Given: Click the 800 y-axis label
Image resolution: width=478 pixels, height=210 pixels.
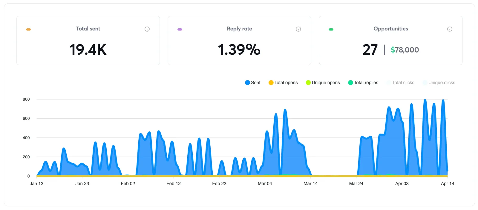Looking at the screenshot, I should tap(26, 99).
